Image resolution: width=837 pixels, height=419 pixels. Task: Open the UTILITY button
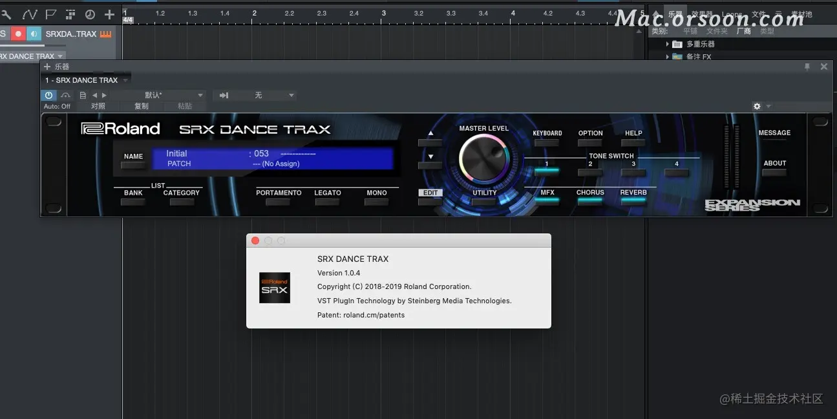pos(484,202)
